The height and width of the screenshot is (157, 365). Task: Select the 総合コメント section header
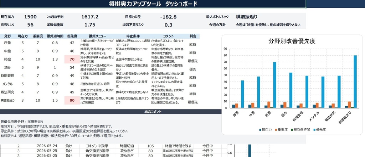point(153,112)
